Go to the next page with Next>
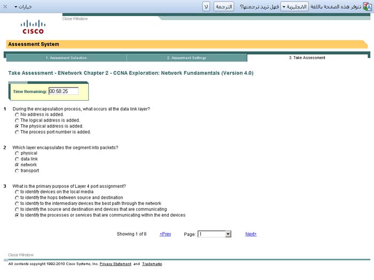This screenshot has width=374, height=280. (x=251, y=234)
